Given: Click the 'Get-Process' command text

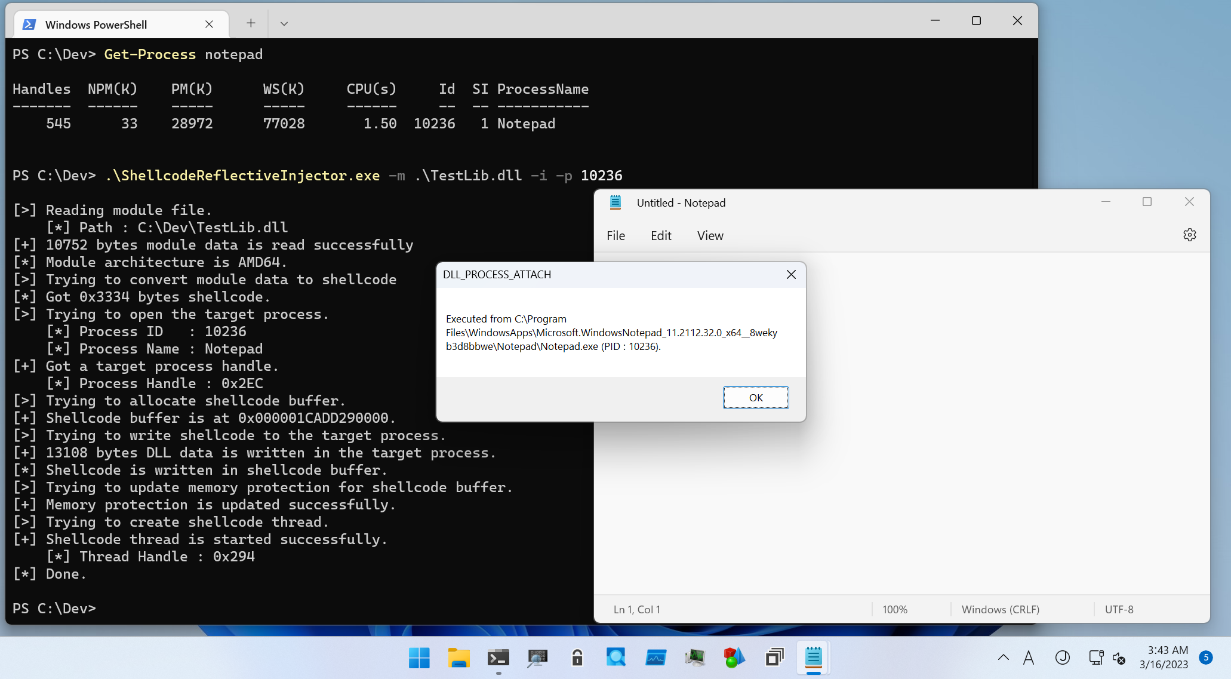Looking at the screenshot, I should tap(150, 54).
